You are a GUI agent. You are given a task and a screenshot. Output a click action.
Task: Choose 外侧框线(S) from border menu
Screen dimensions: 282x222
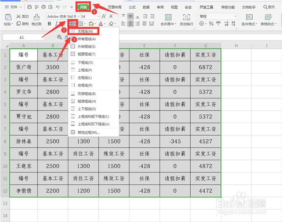pyautogui.click(x=94, y=47)
